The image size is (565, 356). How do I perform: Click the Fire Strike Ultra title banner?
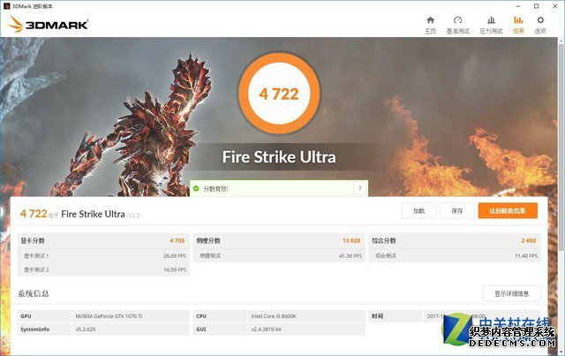[279, 157]
